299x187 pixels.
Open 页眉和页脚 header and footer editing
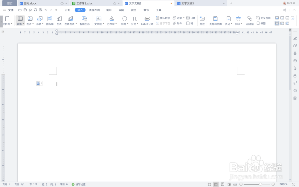216,19
